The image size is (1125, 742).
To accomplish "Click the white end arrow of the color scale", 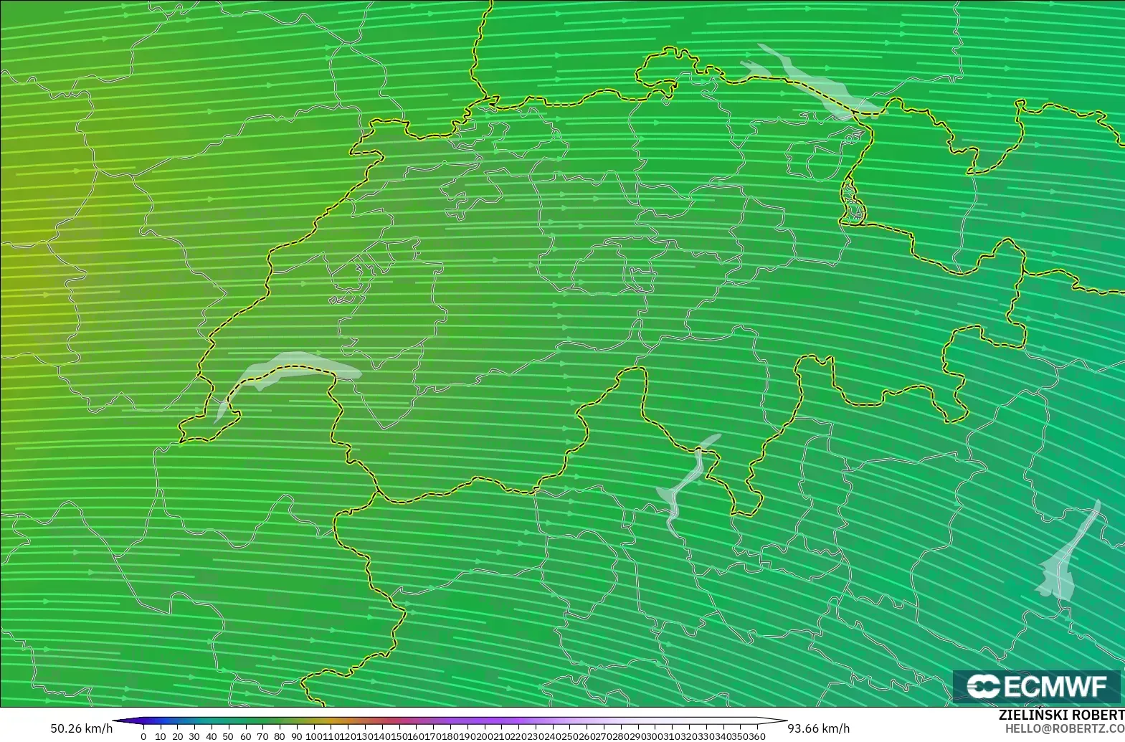I will coord(773,721).
